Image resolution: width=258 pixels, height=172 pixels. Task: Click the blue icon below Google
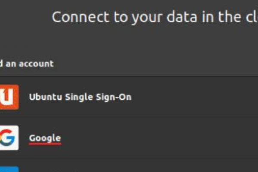(9, 169)
